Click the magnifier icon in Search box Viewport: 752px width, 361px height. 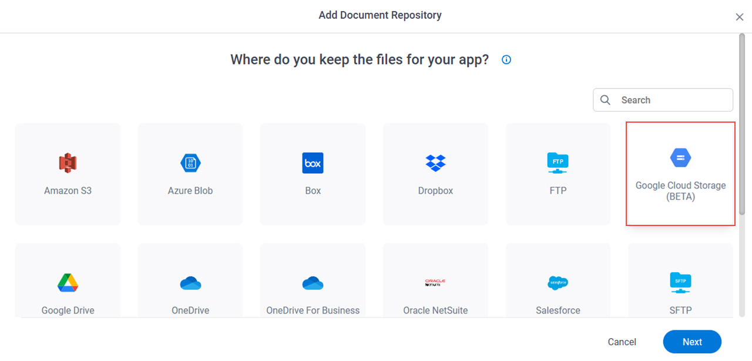(x=605, y=100)
